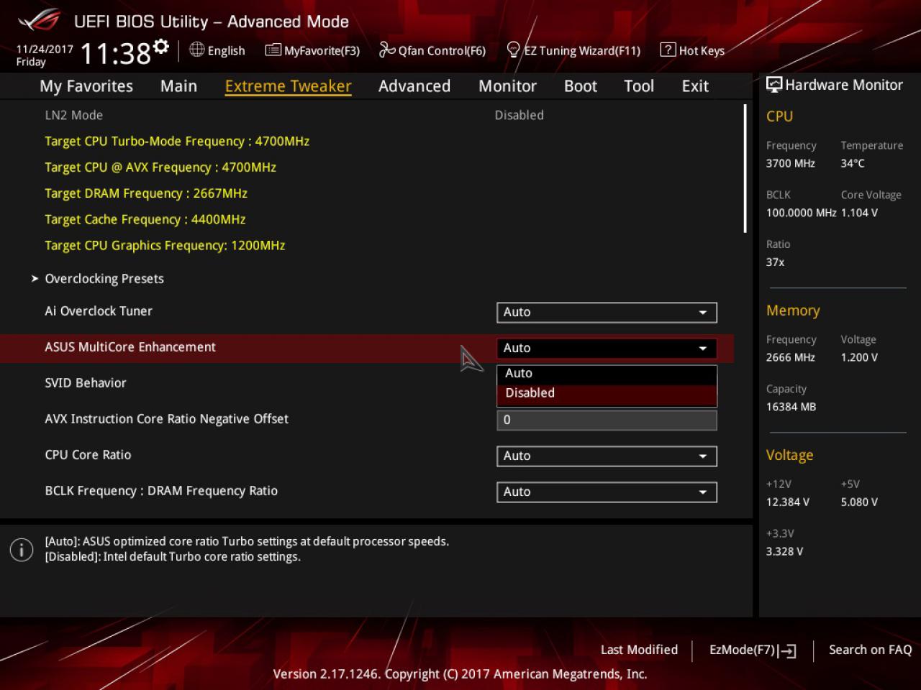Image resolution: width=921 pixels, height=690 pixels.
Task: Open MyFavorite(F3) label
Action: (322, 50)
